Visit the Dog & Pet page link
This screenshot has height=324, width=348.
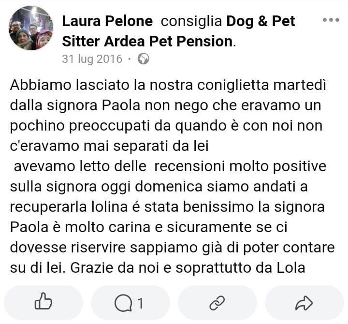click(261, 21)
